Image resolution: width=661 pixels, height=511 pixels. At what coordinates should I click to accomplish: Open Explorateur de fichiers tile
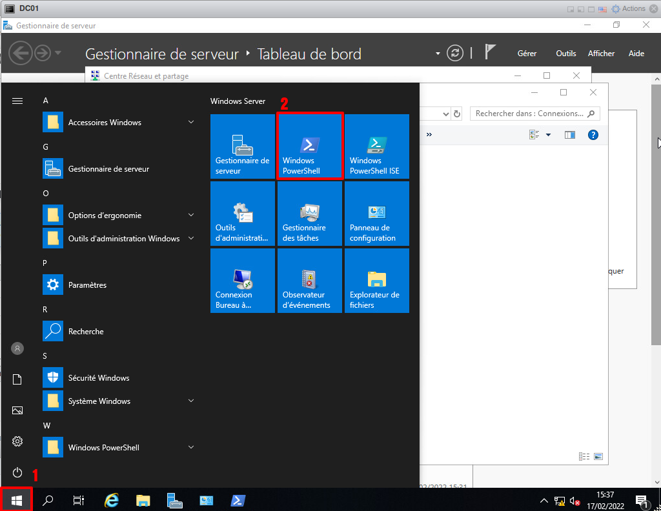coord(376,281)
